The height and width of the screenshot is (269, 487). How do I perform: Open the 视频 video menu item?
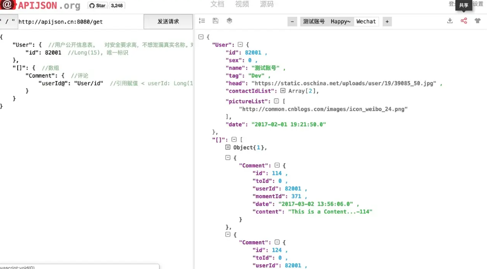pyautogui.click(x=242, y=4)
